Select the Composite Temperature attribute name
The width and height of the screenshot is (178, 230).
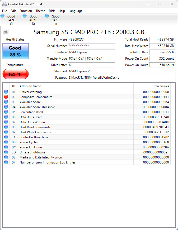[x=36, y=97]
